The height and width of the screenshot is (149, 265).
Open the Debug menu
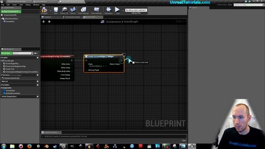coord(28,5)
